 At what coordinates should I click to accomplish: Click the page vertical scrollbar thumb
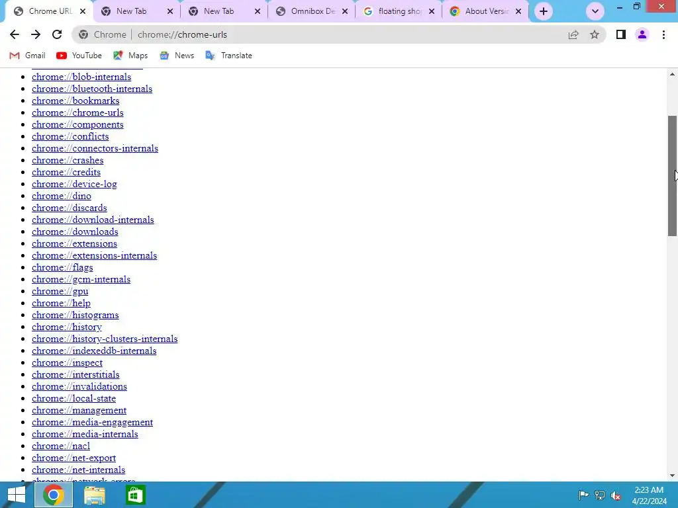672,176
